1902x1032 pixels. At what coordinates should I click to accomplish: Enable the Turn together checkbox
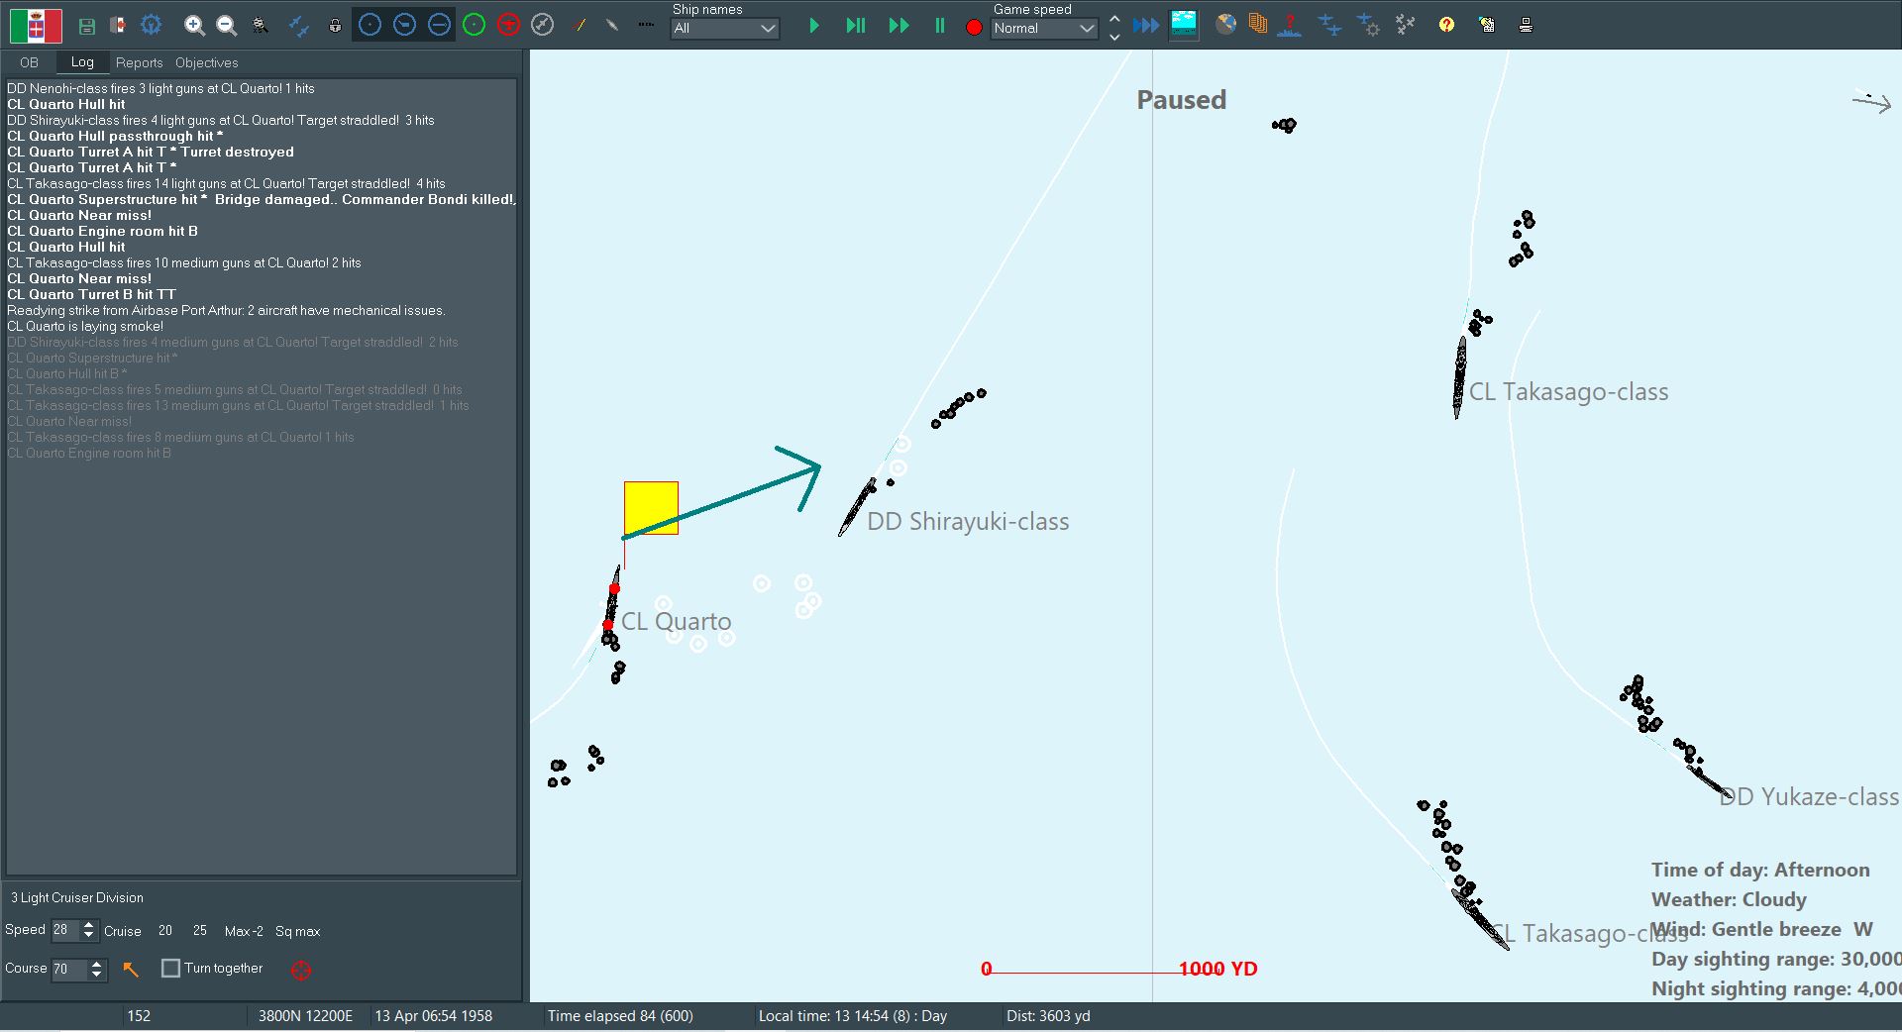tap(170, 969)
